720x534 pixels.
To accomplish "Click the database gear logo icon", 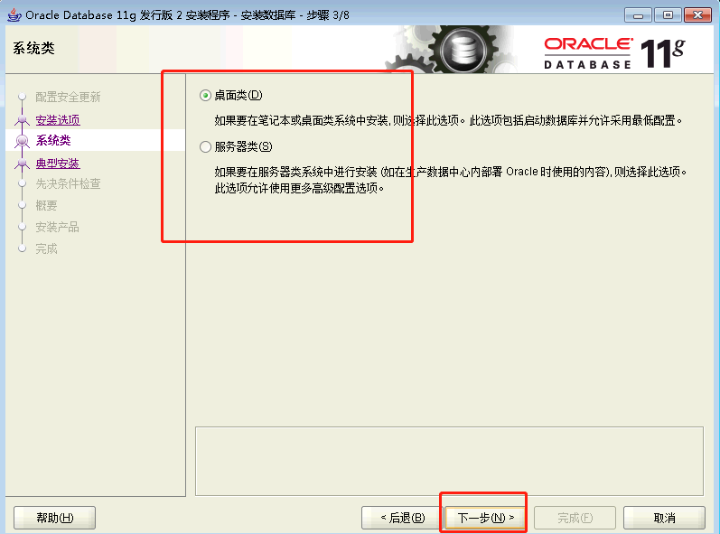I will coord(463,50).
